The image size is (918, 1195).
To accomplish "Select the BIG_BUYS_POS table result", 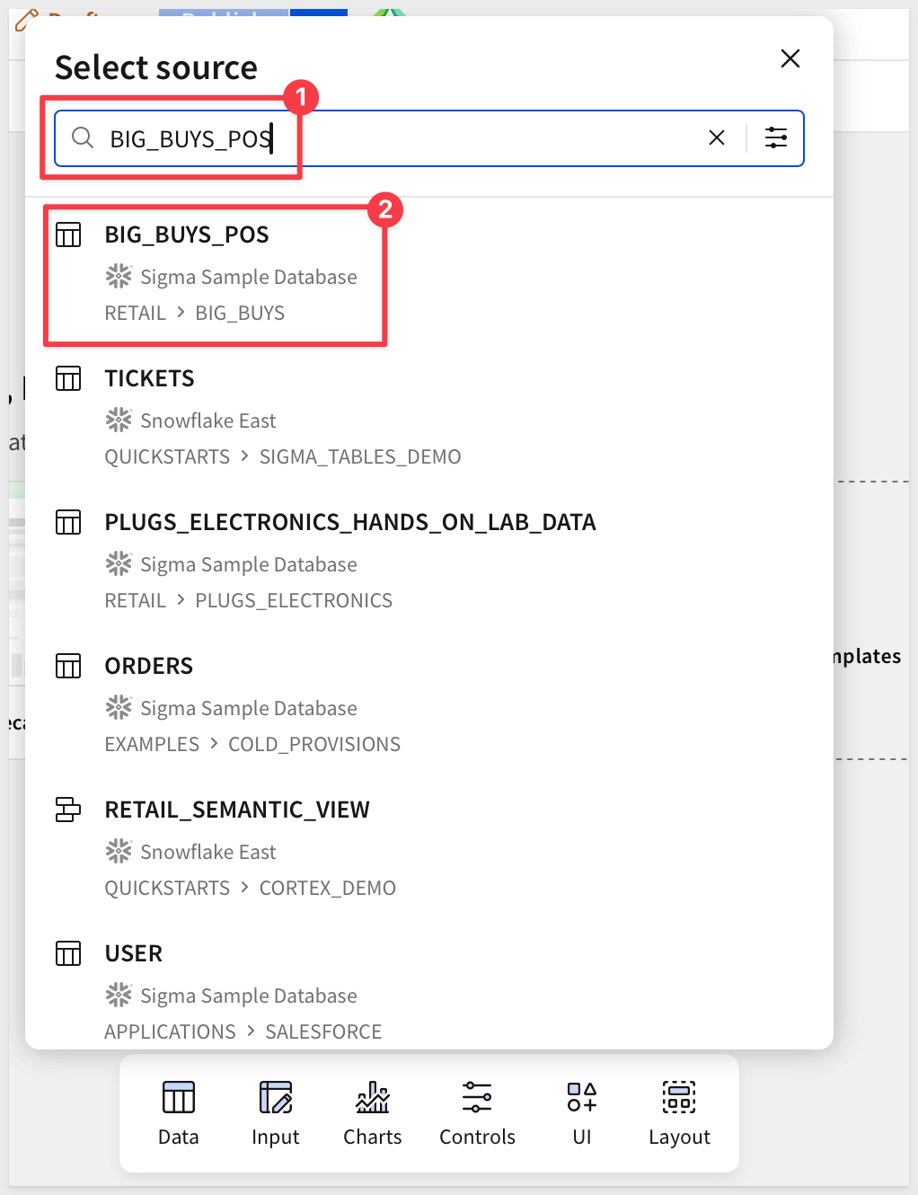I will [x=429, y=273].
